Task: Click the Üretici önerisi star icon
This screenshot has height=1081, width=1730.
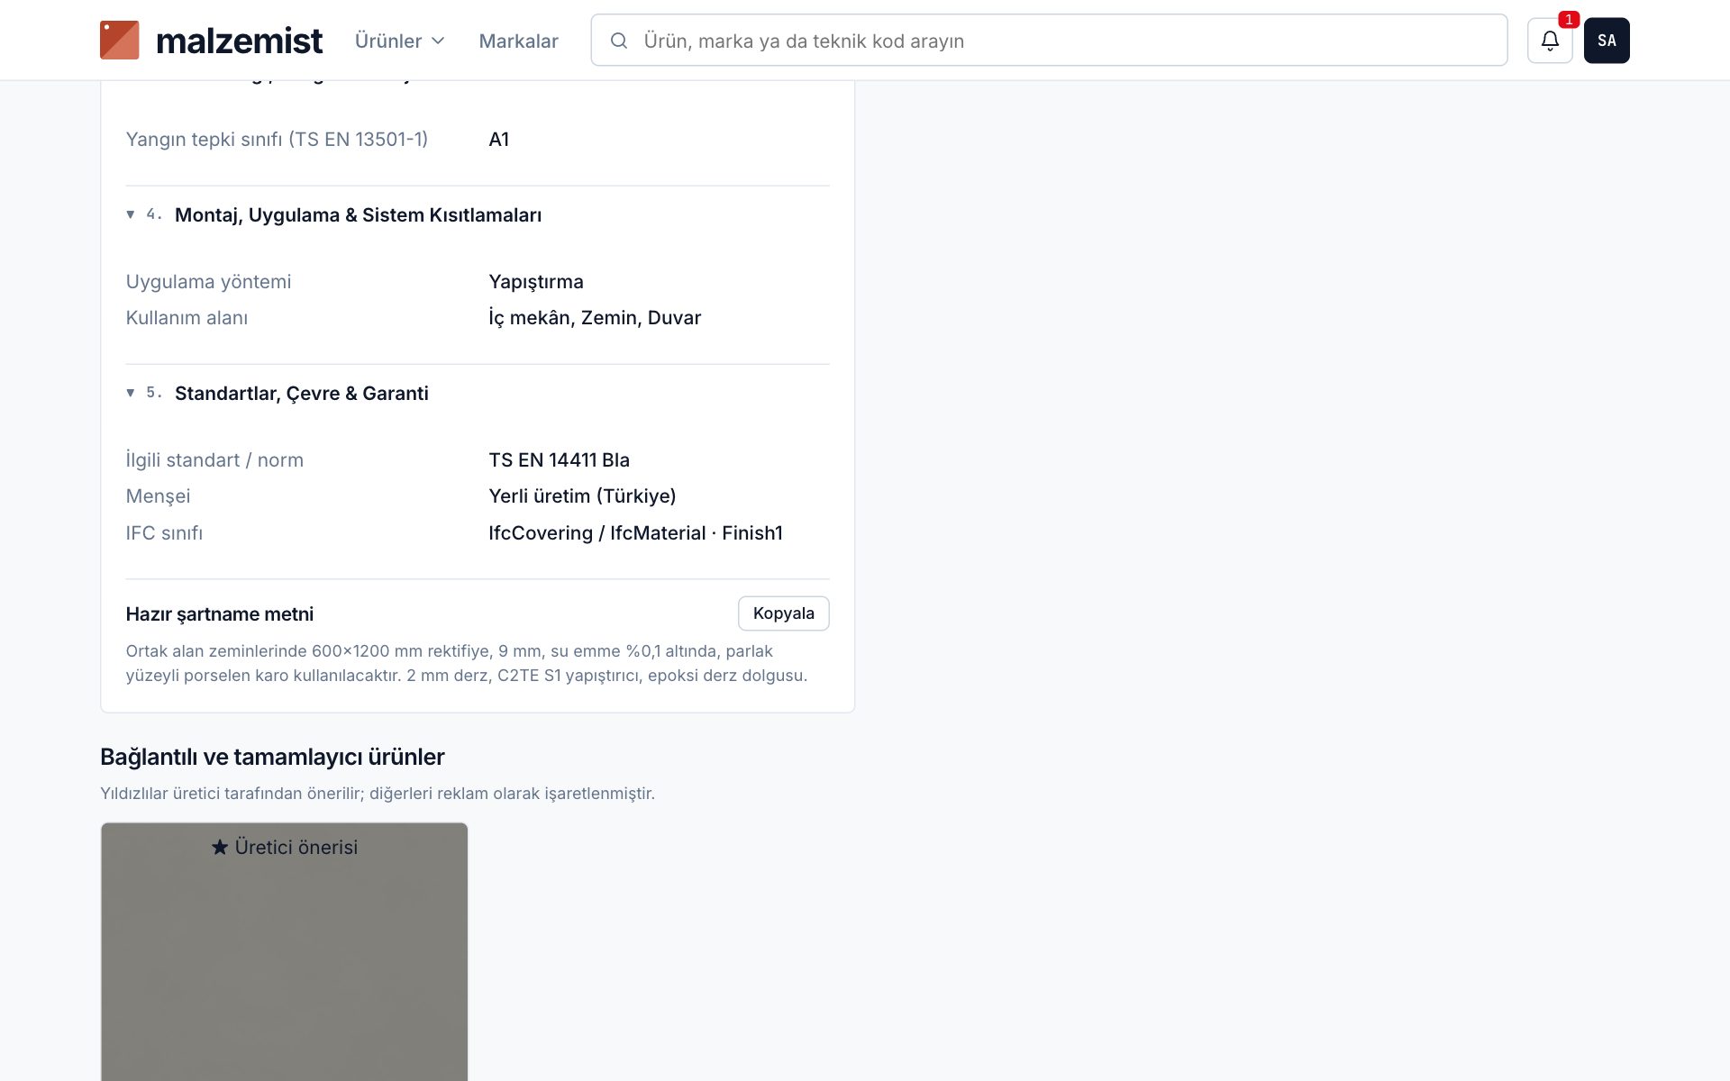Action: [x=220, y=847]
